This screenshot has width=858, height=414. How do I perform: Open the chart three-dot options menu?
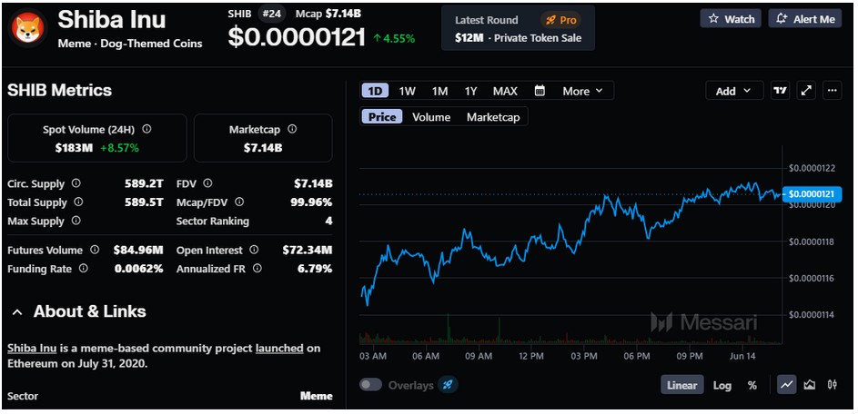coord(833,91)
